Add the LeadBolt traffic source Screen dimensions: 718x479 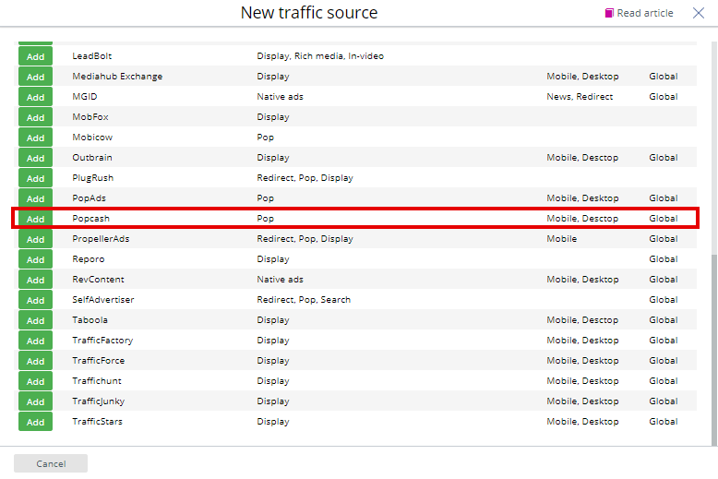point(35,56)
